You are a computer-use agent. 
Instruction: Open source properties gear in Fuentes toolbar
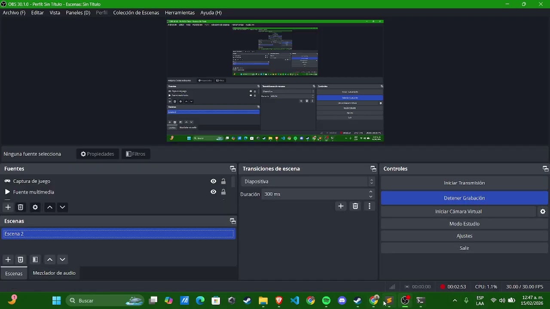[35, 207]
